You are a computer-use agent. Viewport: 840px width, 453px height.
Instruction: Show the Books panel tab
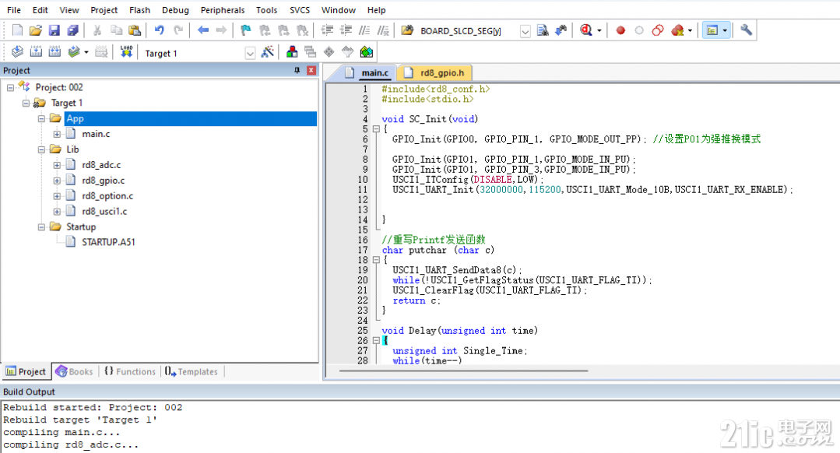click(75, 371)
